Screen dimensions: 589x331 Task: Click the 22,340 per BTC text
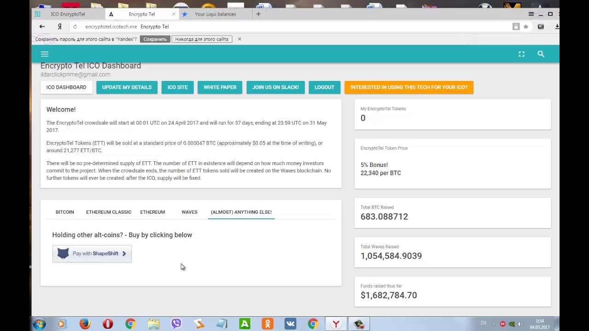click(381, 173)
